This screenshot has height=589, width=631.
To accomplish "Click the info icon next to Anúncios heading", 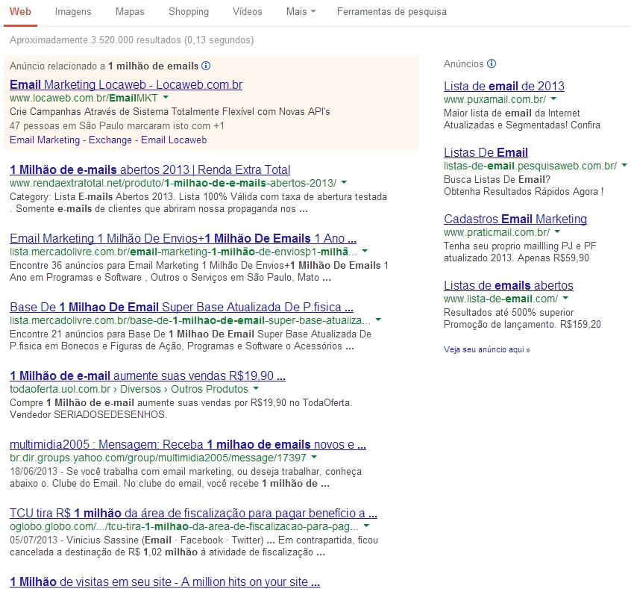I will click(492, 64).
